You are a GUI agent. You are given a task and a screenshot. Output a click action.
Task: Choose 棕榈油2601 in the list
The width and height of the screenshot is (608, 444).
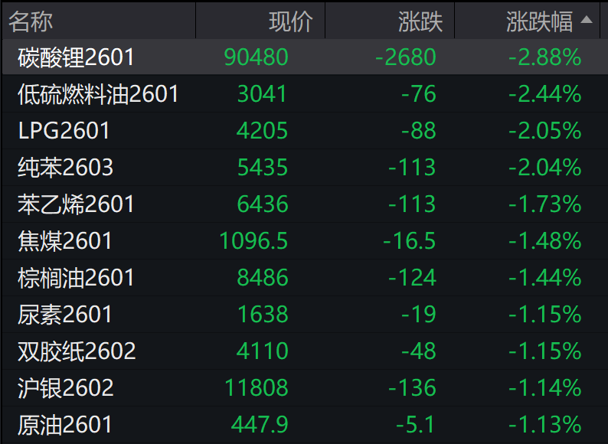tap(77, 278)
